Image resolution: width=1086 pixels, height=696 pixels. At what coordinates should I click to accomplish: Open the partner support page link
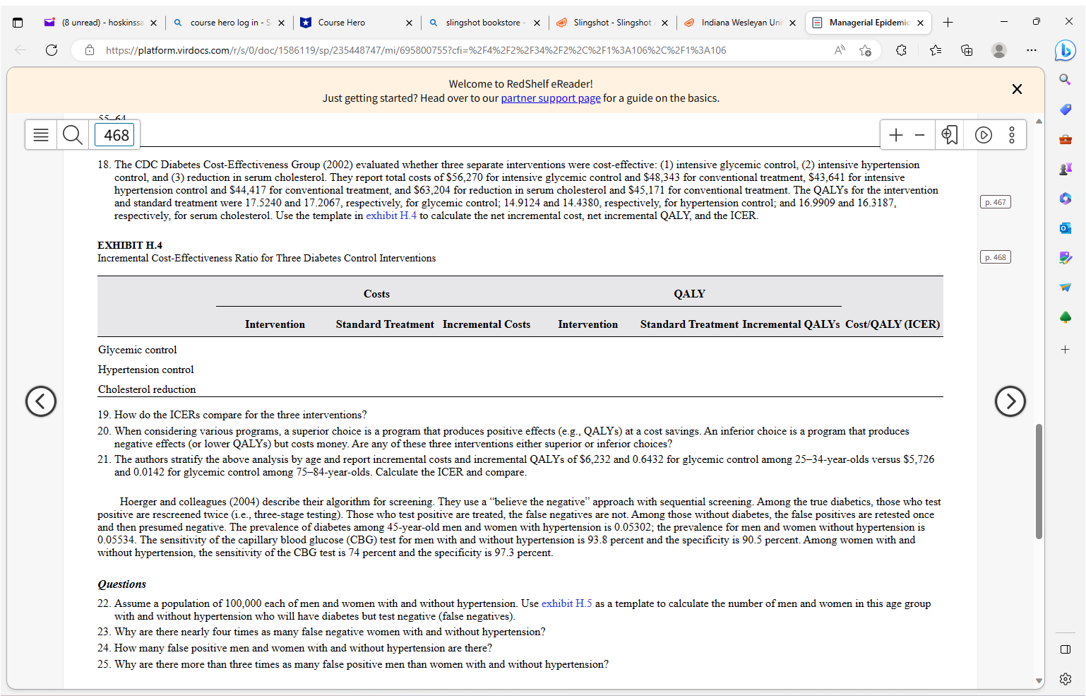(x=550, y=98)
